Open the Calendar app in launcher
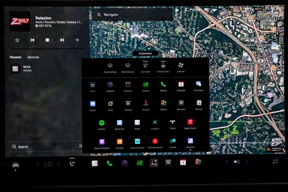The image size is (288, 192). tap(181, 86)
